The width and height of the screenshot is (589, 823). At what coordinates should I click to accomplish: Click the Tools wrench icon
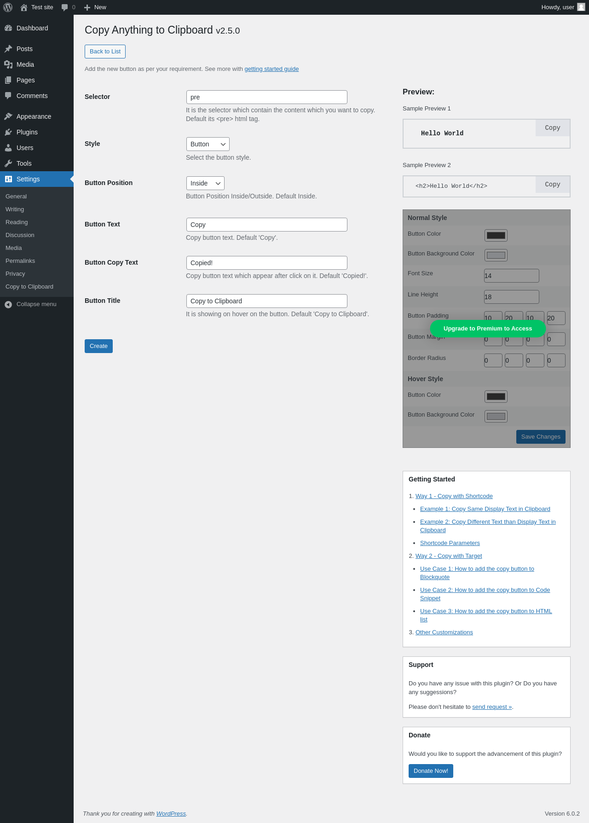pyautogui.click(x=8, y=163)
